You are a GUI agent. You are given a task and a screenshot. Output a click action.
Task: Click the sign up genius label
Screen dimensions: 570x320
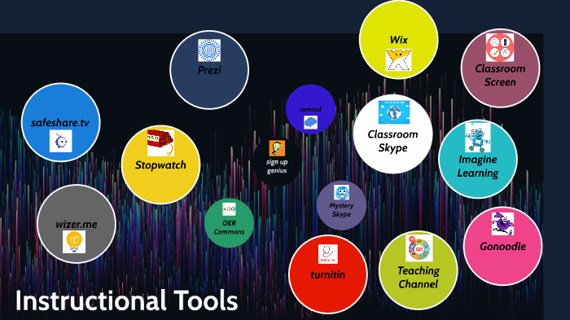[x=277, y=166]
